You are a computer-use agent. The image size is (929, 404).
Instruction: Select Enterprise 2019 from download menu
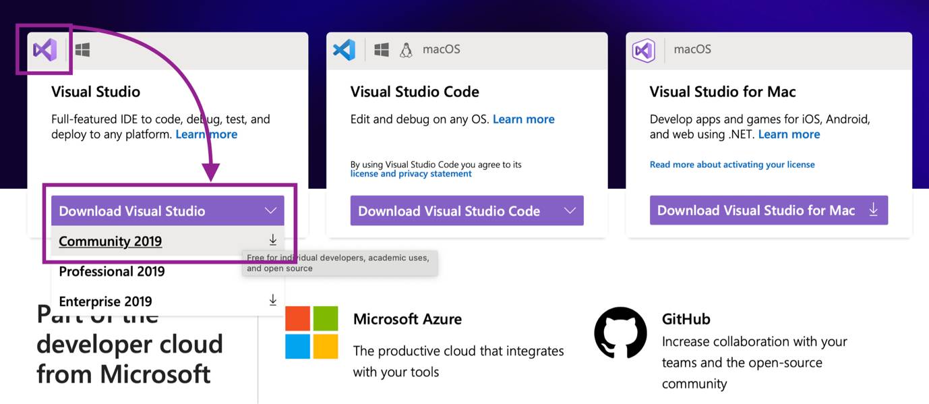[168, 301]
